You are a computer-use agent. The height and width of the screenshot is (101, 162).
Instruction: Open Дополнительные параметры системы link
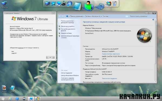tap(70, 37)
